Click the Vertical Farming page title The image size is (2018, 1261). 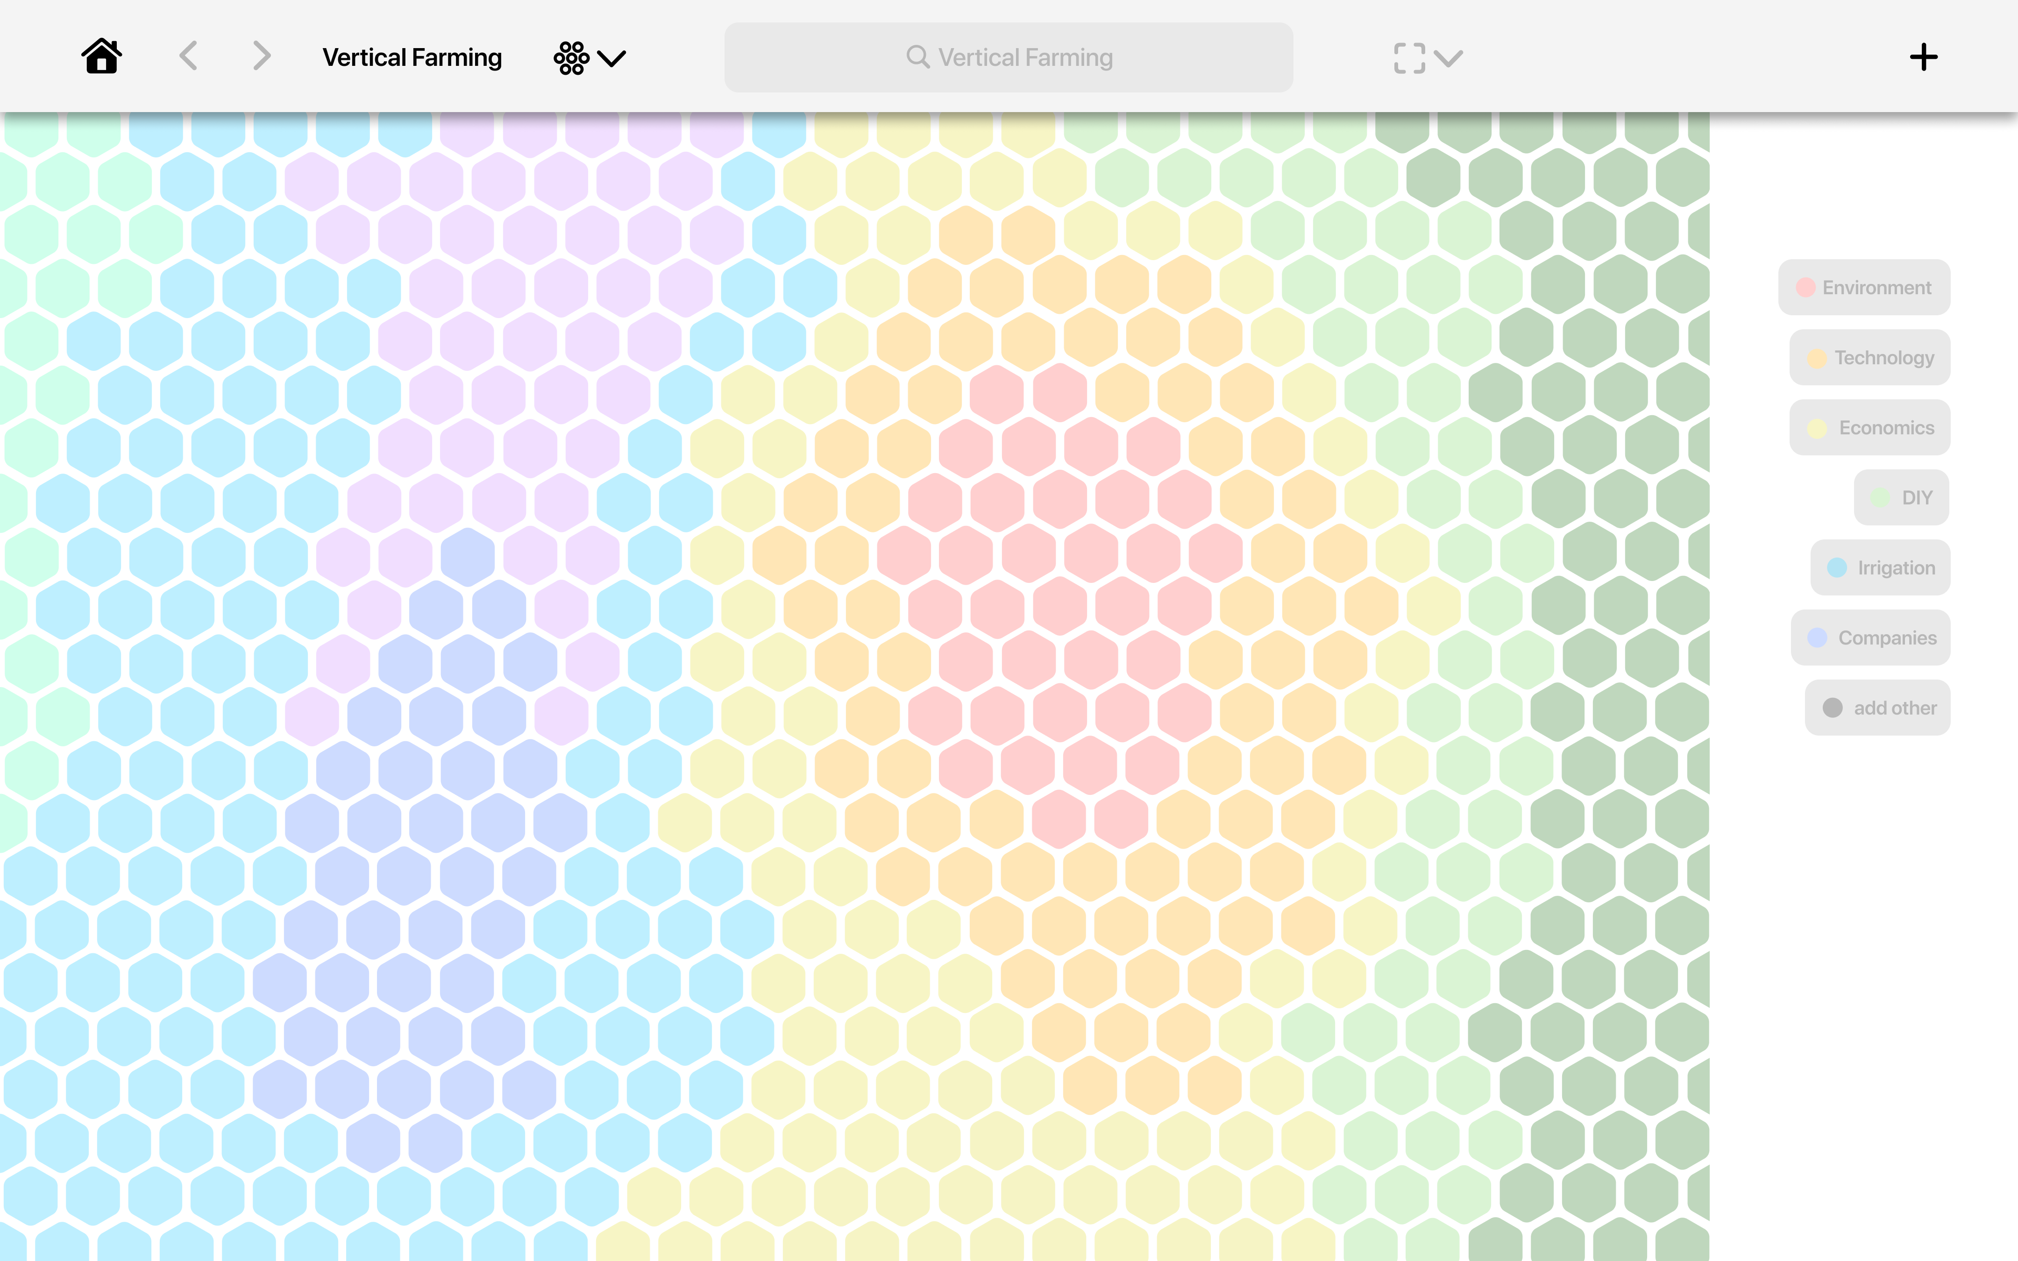point(412,57)
